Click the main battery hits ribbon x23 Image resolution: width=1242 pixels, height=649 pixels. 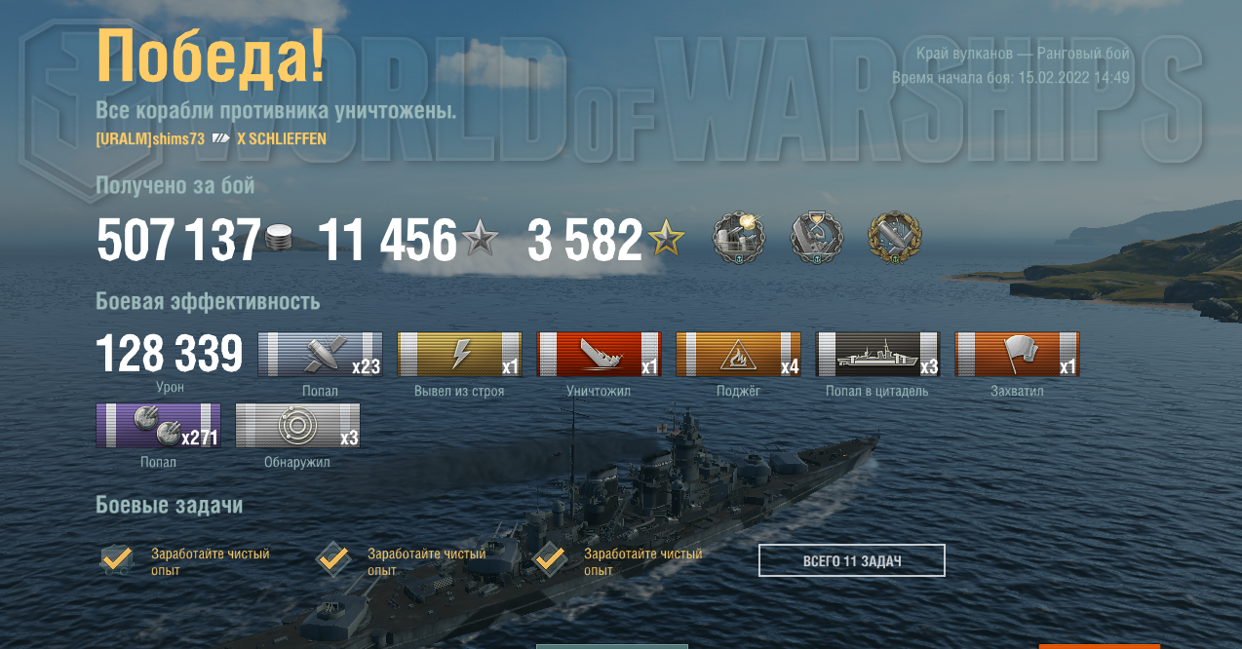(x=320, y=354)
